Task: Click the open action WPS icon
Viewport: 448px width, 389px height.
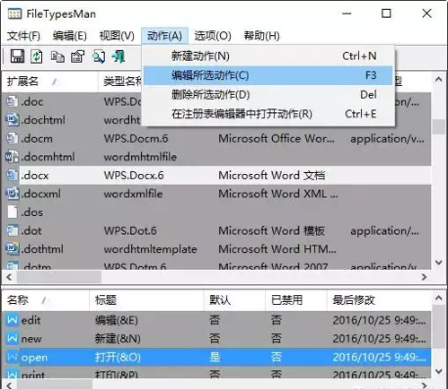Action: (x=12, y=357)
